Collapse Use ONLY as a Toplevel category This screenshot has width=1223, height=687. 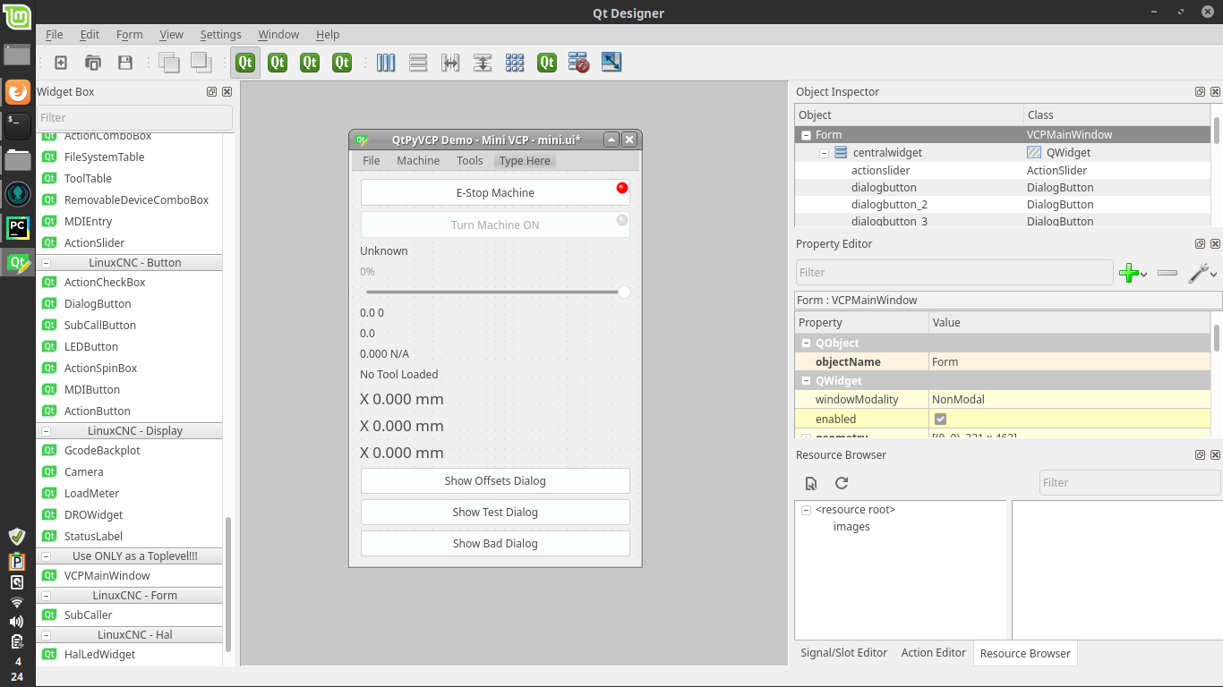click(x=47, y=556)
